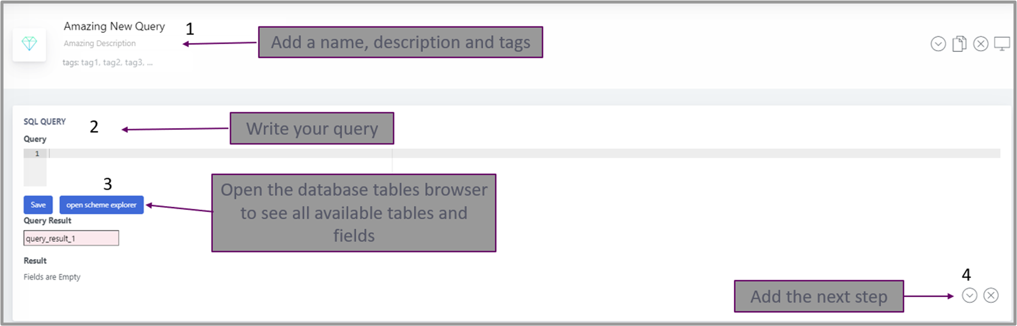Duplicate the query with the copy icon

point(959,44)
